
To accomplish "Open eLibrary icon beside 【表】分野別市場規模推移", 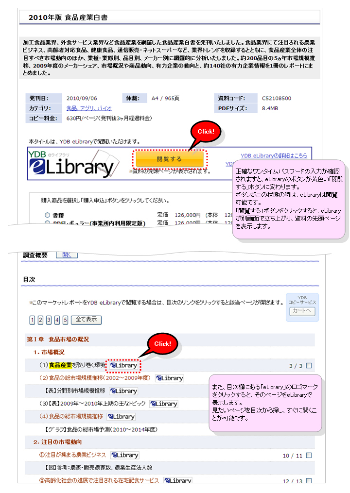I will 123,391.
